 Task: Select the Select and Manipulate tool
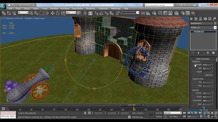pyautogui.click(x=85, y=13)
